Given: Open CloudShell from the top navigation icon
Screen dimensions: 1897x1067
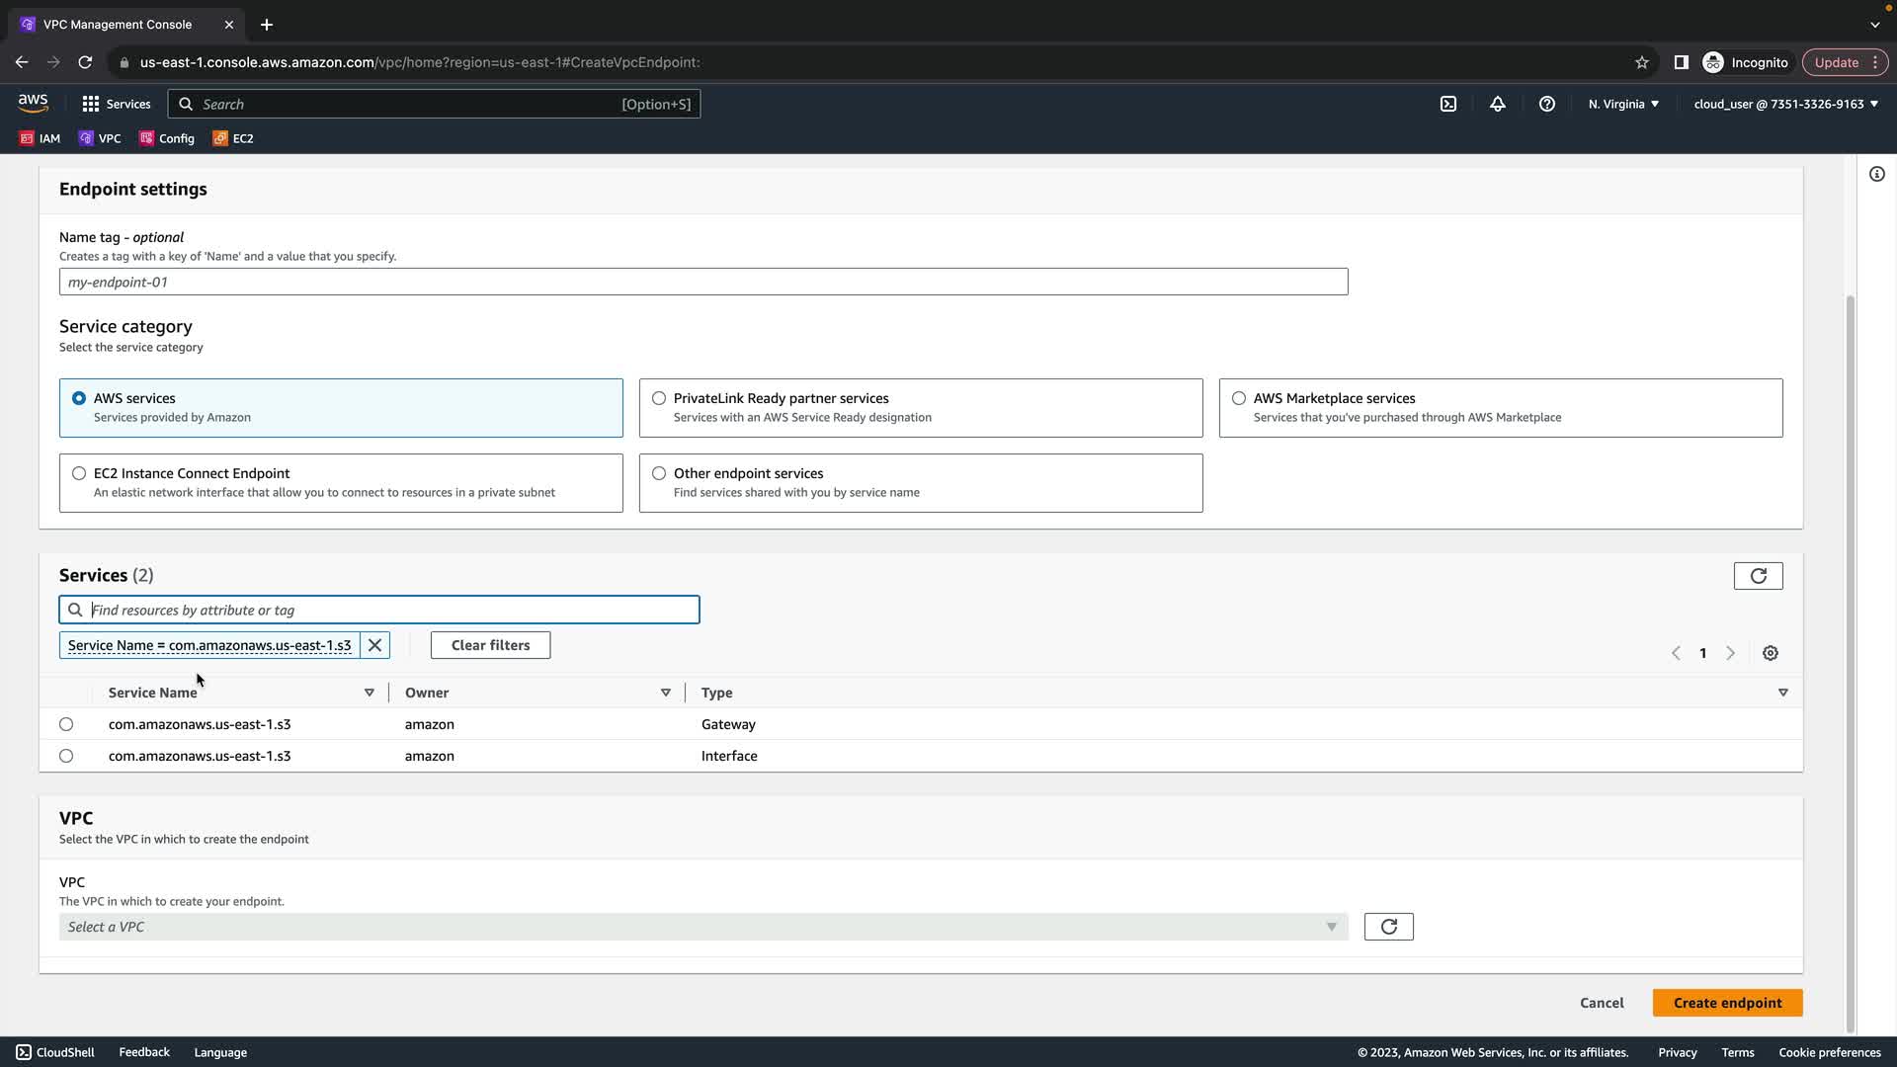Looking at the screenshot, I should click(x=1447, y=104).
